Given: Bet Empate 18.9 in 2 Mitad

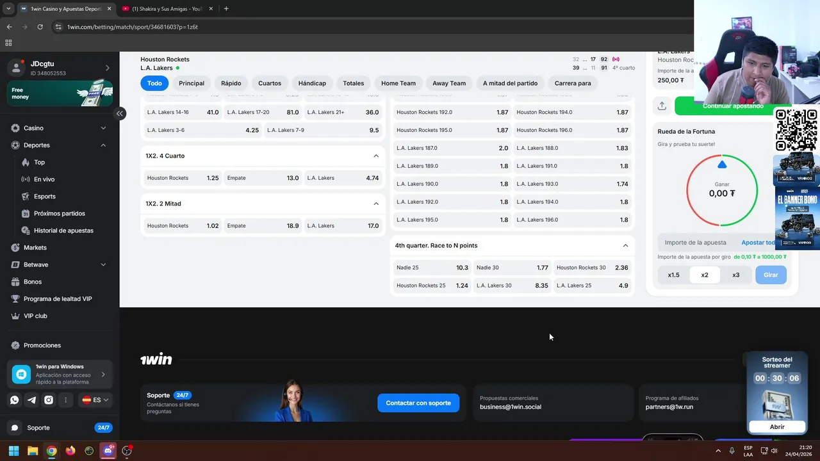Looking at the screenshot, I should click(263, 226).
